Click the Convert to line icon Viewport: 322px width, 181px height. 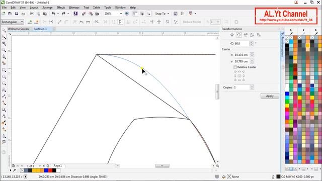point(59,22)
